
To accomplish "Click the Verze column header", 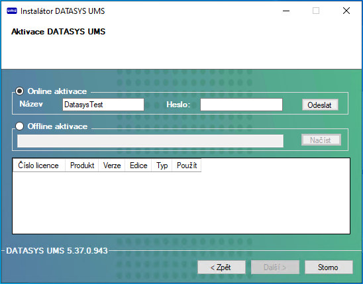I will pyautogui.click(x=112, y=166).
